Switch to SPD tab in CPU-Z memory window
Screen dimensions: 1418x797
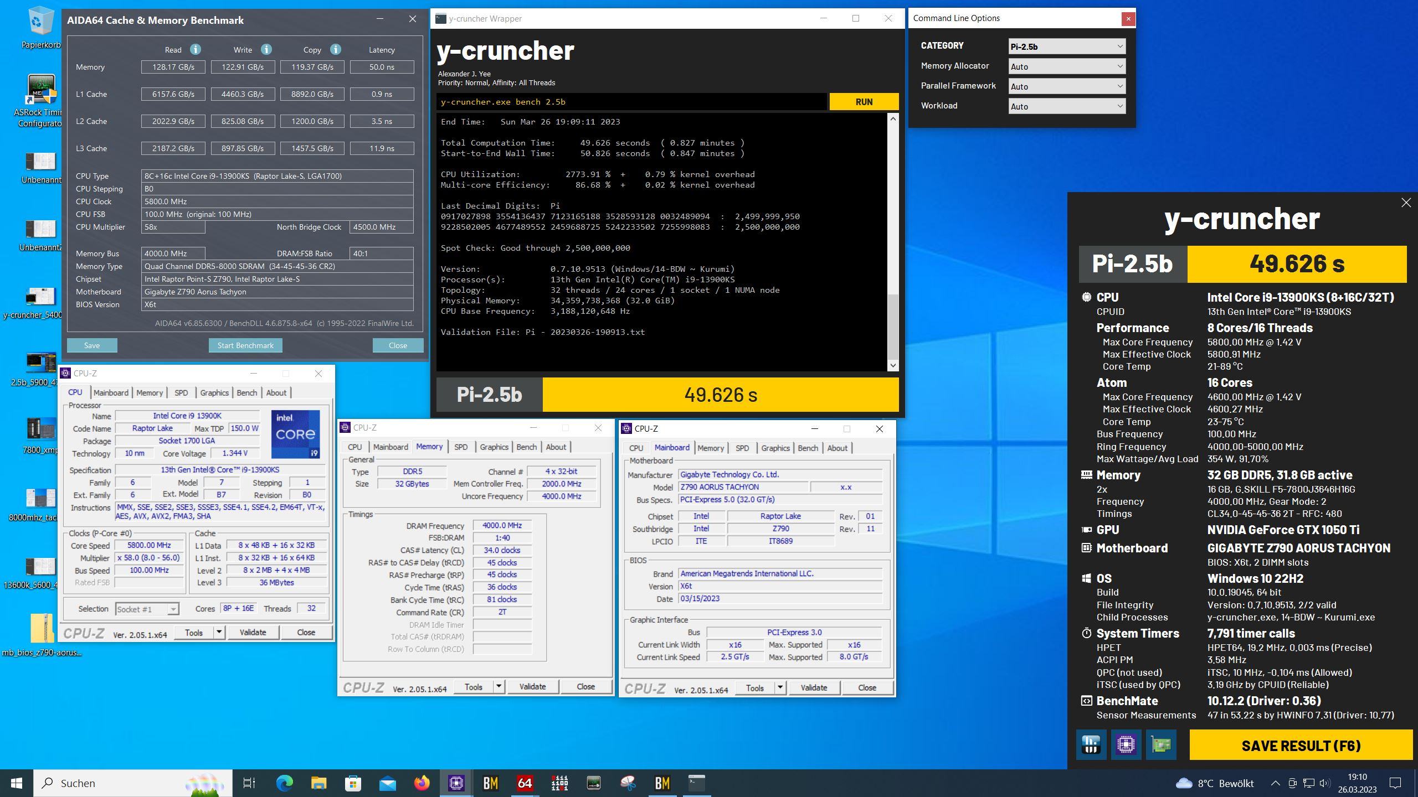click(461, 447)
